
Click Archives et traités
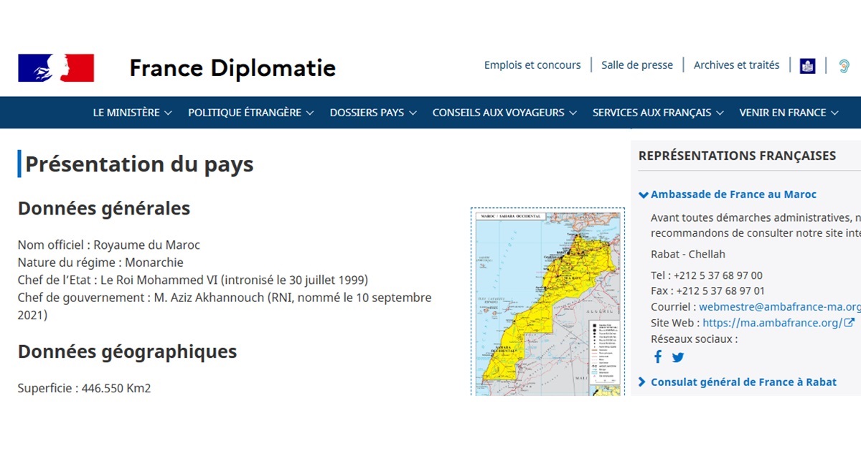coord(736,65)
